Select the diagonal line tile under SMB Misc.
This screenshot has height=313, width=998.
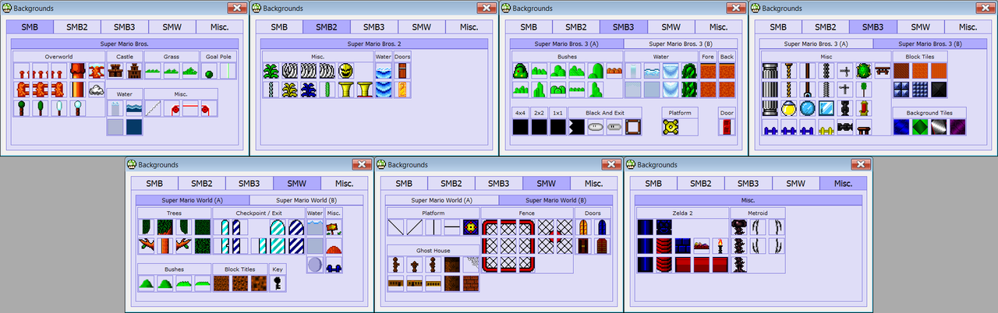coord(153,108)
